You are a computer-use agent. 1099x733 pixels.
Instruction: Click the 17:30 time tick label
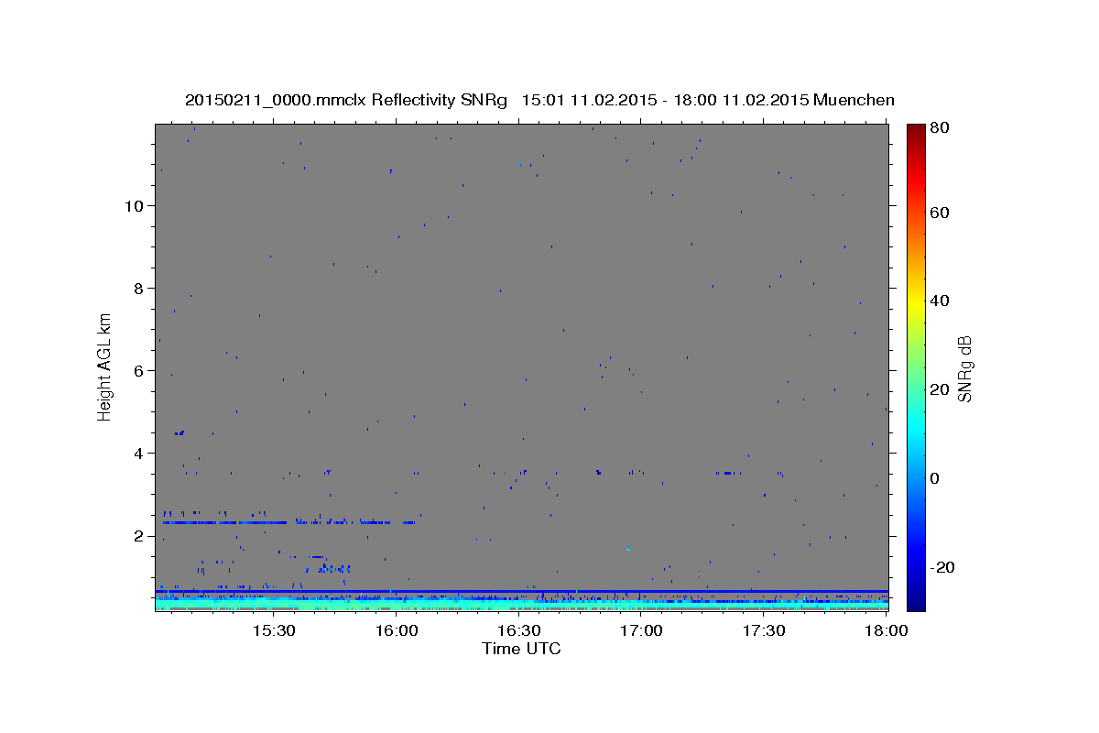(764, 631)
